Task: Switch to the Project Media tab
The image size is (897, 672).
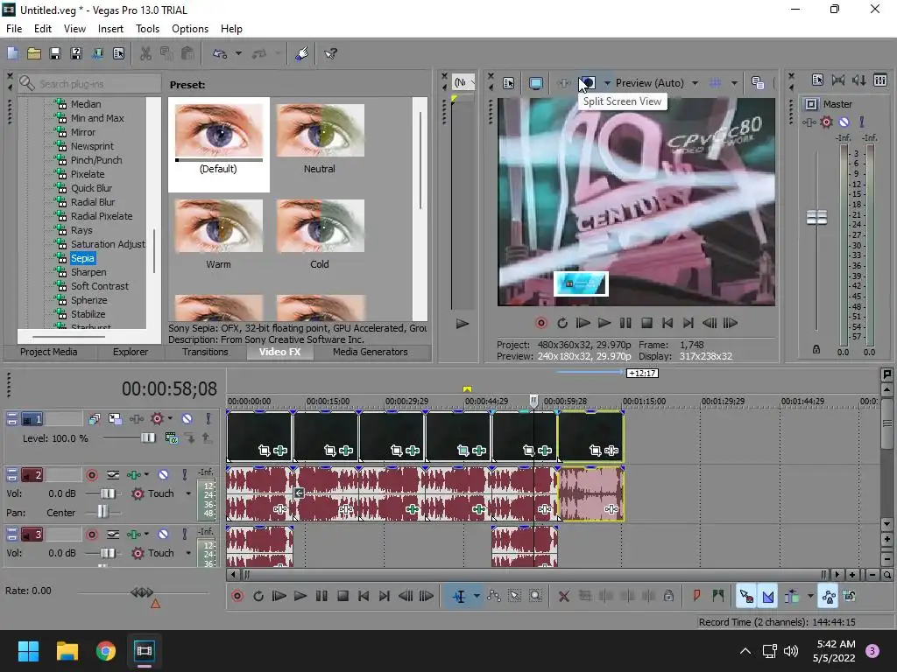Action: coord(49,352)
